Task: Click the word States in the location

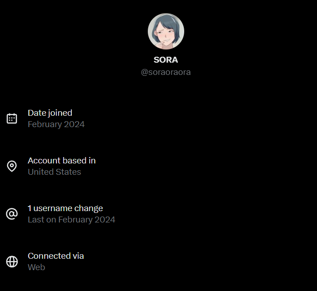Action: (x=69, y=172)
